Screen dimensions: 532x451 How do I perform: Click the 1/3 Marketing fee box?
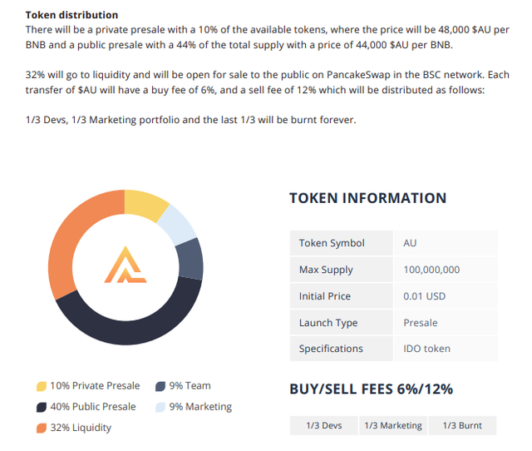click(x=393, y=425)
